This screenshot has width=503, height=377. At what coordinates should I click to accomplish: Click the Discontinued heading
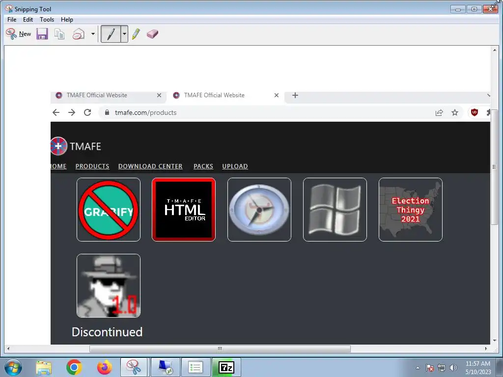pos(107,332)
